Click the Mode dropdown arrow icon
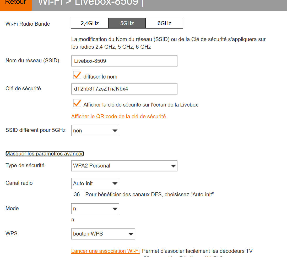The width and height of the screenshot is (287, 257). point(115,209)
